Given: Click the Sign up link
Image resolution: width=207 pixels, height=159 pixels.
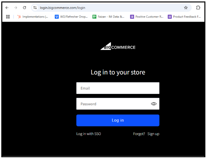Looking at the screenshot, I should point(153,134).
